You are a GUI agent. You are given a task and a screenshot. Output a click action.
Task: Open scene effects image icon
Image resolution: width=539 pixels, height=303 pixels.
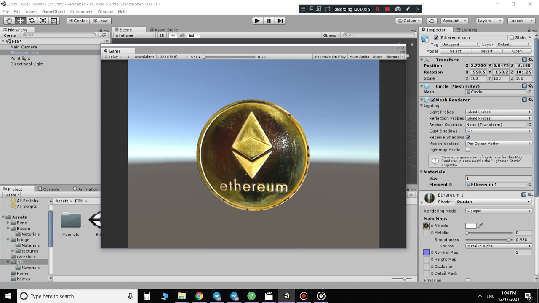coord(192,35)
